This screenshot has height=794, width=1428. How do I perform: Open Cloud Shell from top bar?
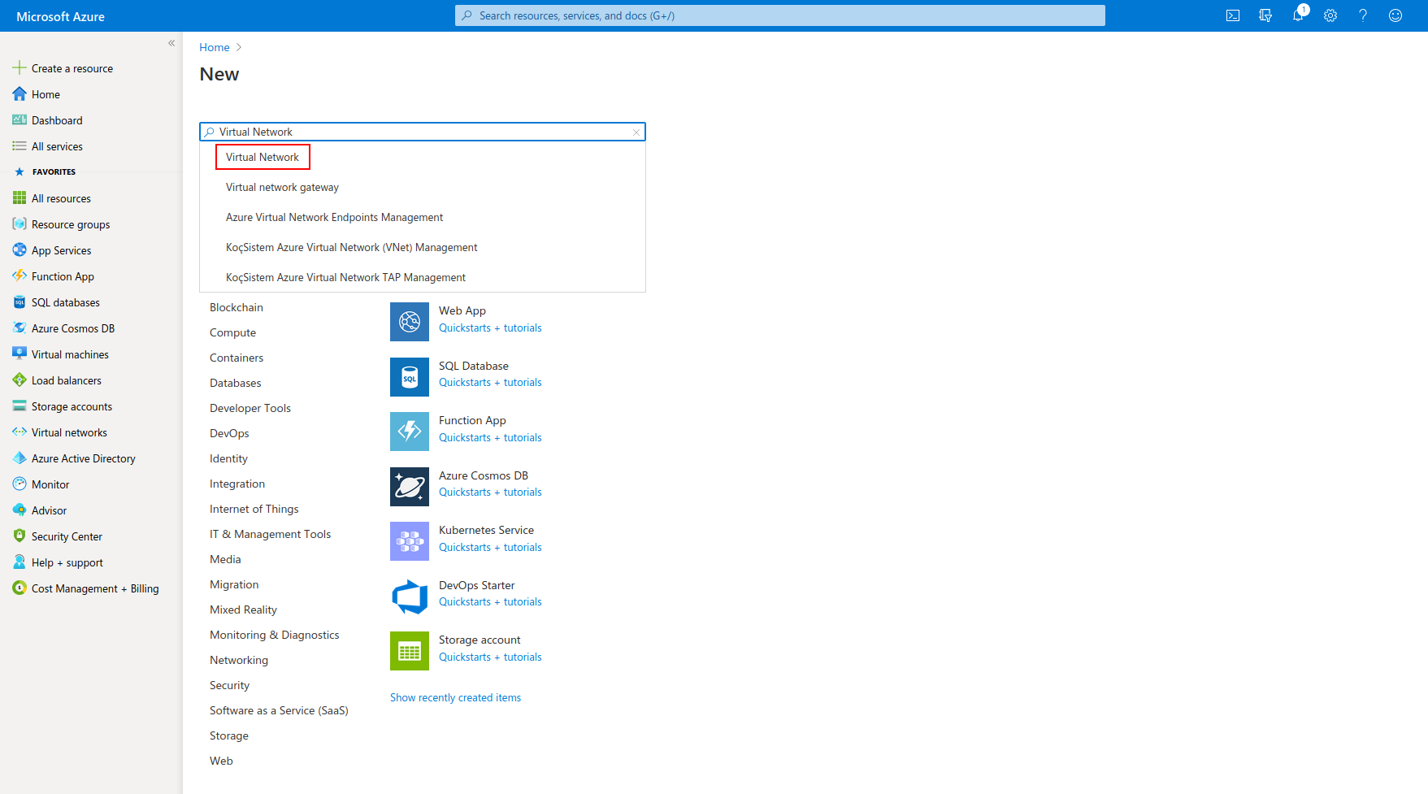(1233, 15)
